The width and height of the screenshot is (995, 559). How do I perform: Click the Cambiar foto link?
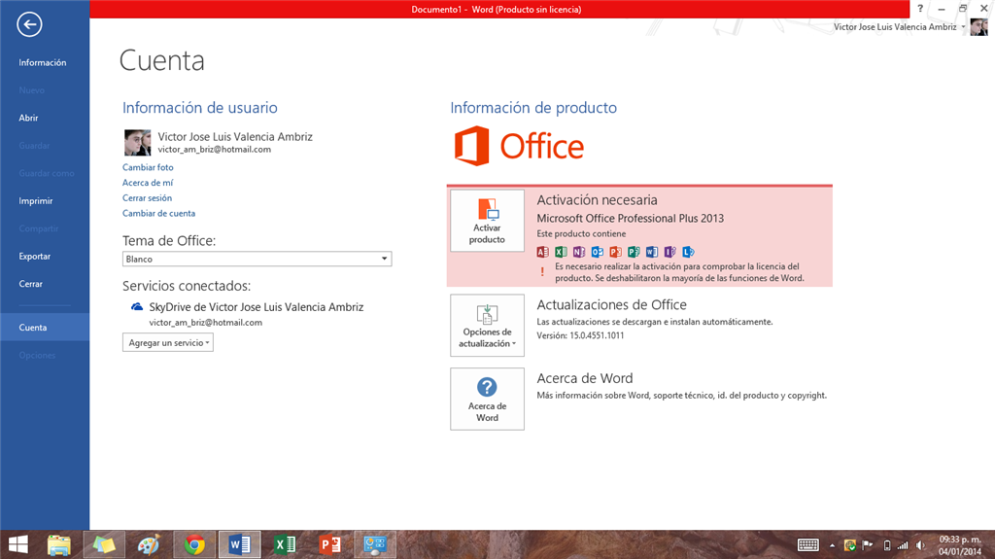(148, 167)
